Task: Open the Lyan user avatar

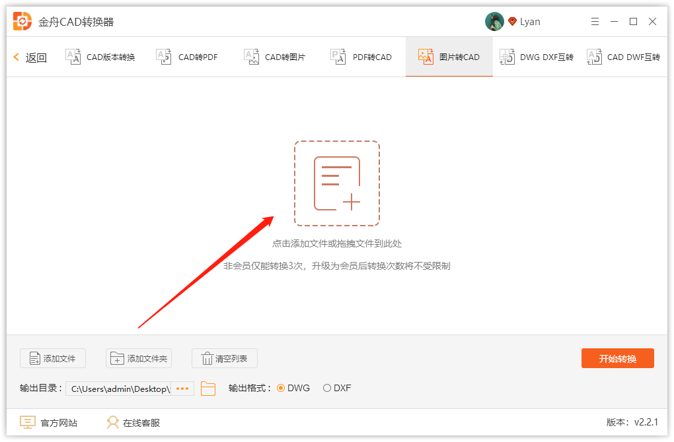Action: (494, 20)
